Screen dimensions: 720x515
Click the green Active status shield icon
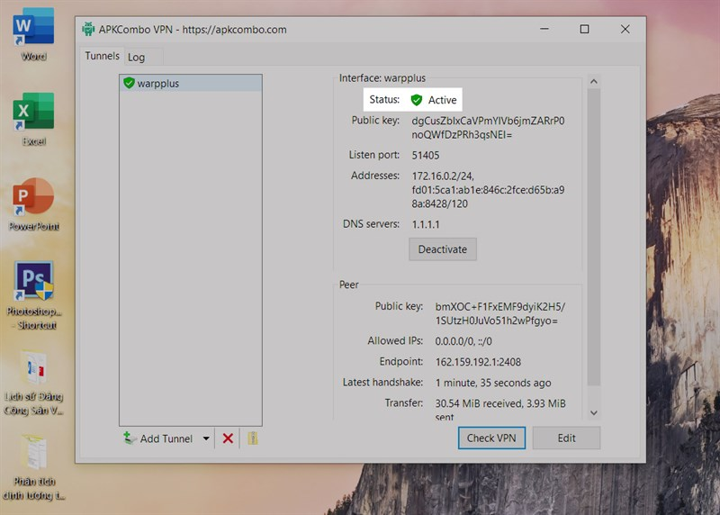click(x=417, y=100)
